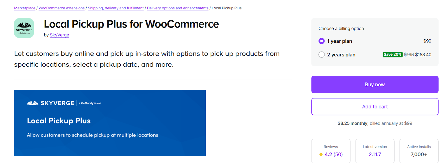Click the GoDaddy Brand text in banner

[90, 103]
